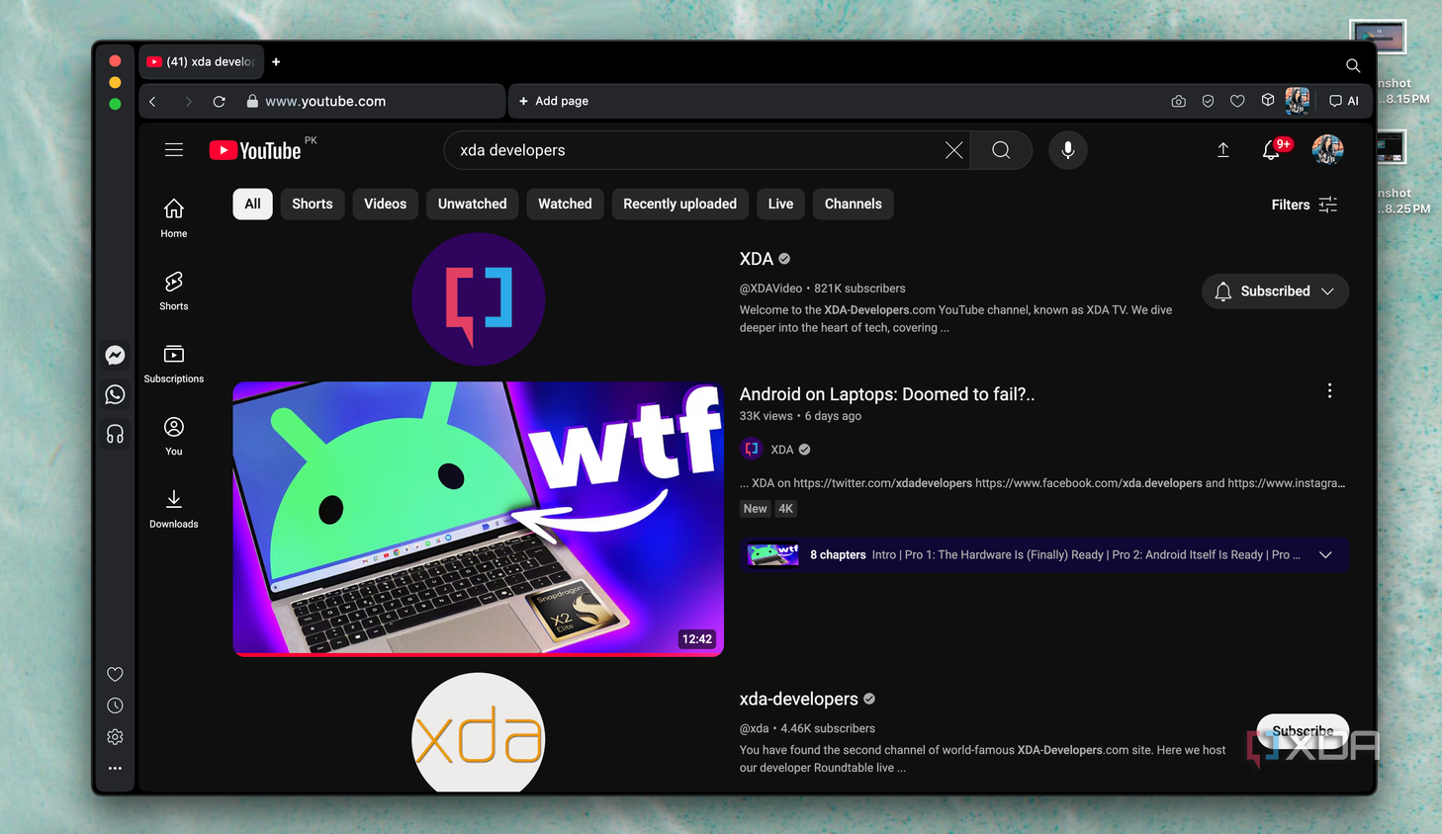The height and width of the screenshot is (834, 1442).
Task: Reload the current page
Action: (x=220, y=101)
